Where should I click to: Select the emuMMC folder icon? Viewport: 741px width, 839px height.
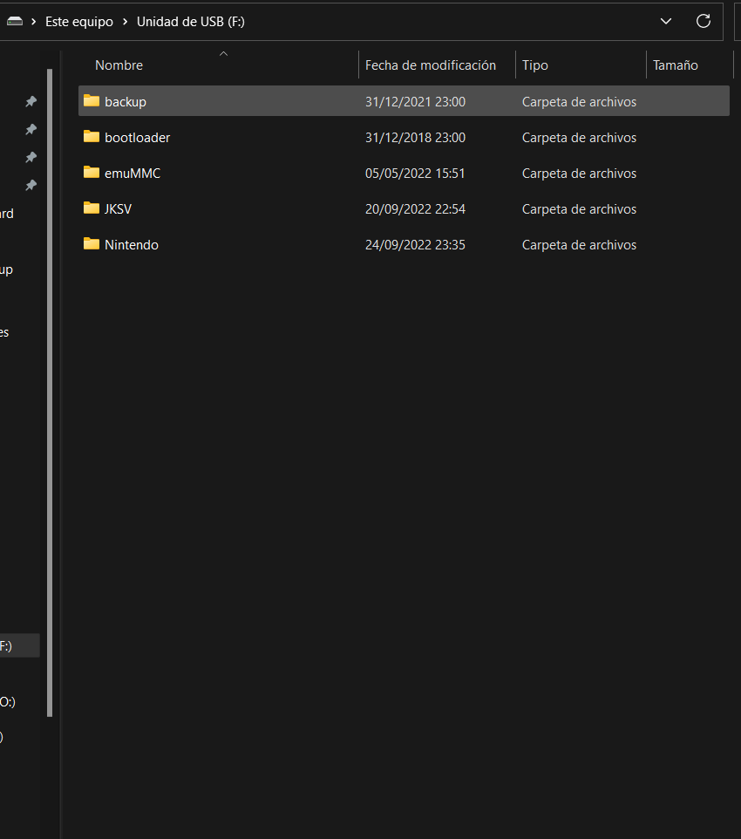point(92,173)
